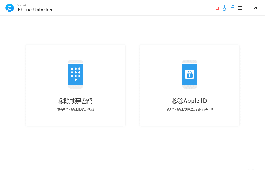Click the keypad phone icon
Viewport: 265px width, 171px height.
point(76,74)
